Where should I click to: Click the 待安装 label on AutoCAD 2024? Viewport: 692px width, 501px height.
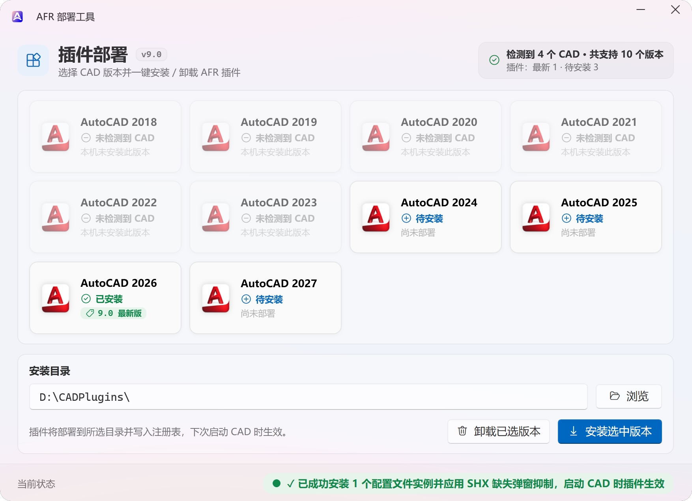(x=430, y=219)
